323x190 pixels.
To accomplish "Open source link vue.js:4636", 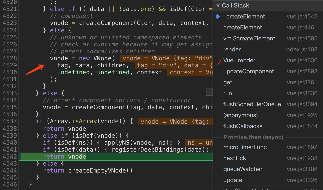I will tap(302, 61).
